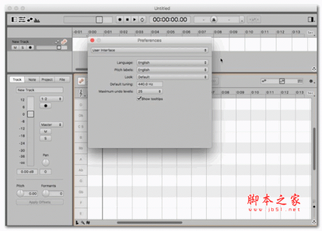
Task: Mute New Track in the track header
Action: coord(15,47)
